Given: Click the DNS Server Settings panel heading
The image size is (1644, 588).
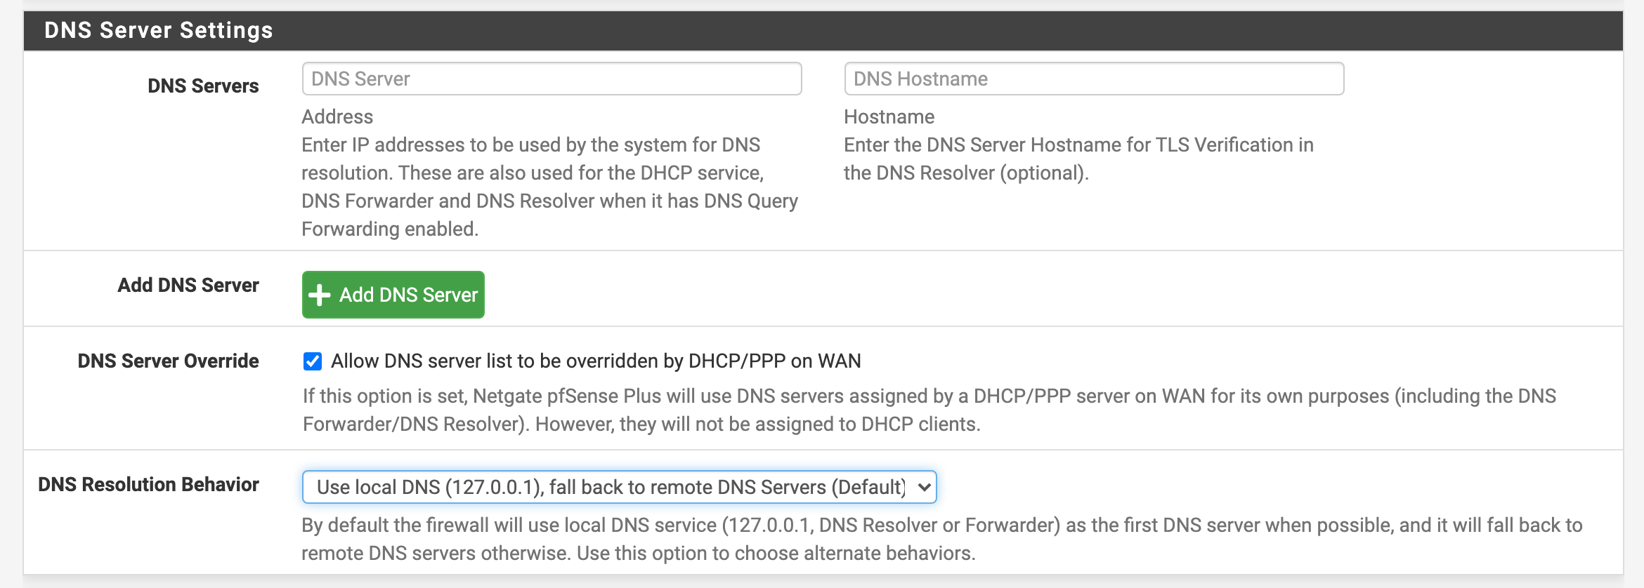Looking at the screenshot, I should (159, 31).
